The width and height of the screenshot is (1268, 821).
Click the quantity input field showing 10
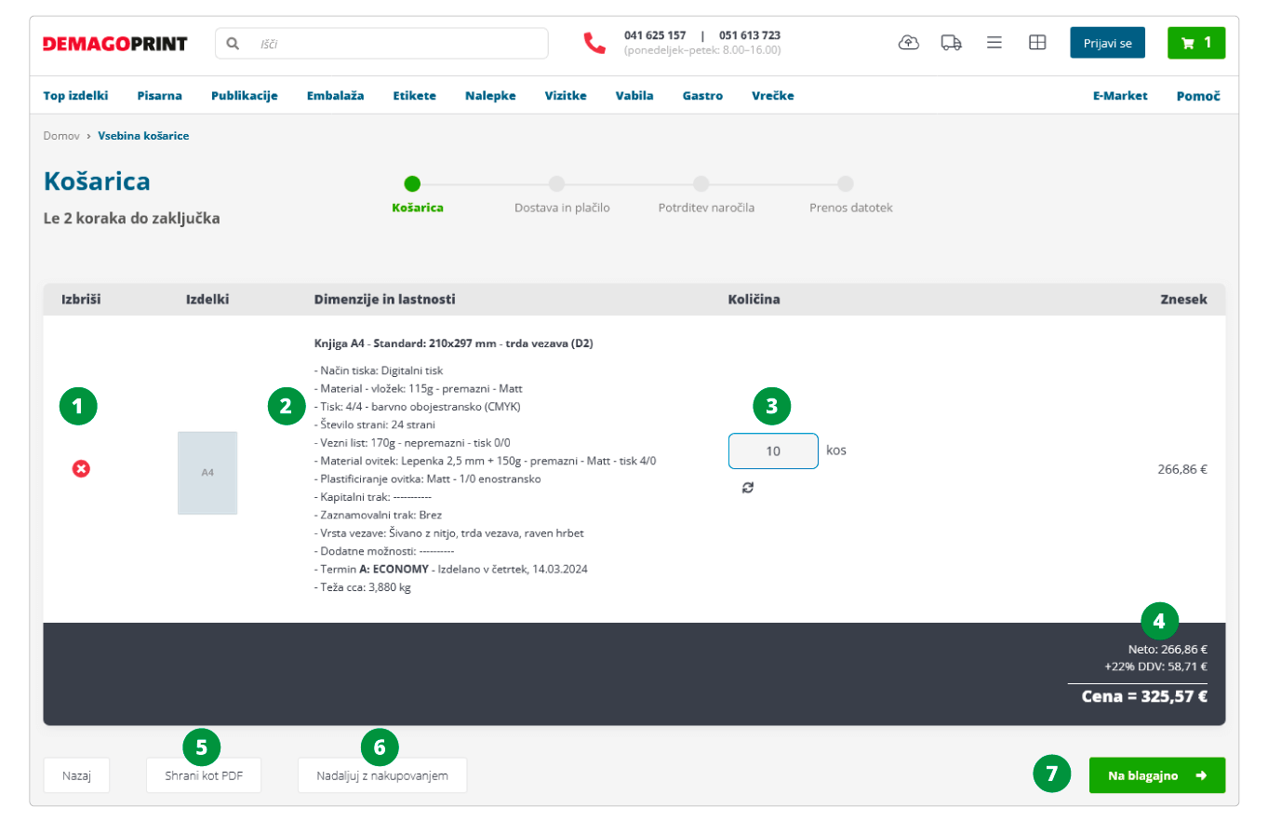[772, 451]
